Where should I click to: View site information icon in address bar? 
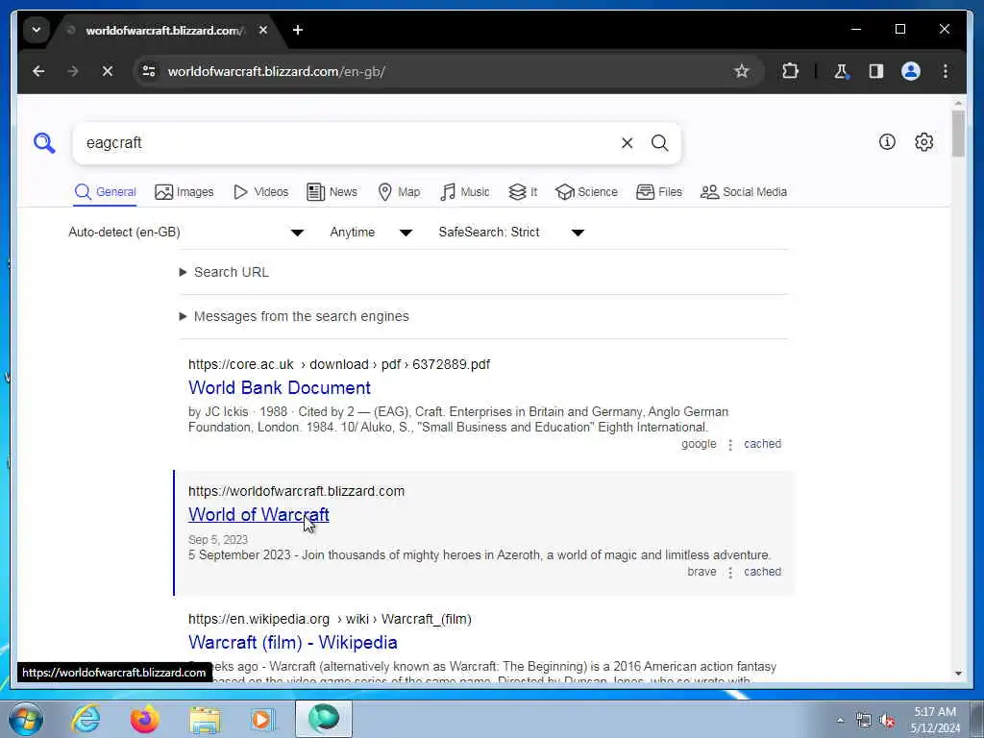149,71
